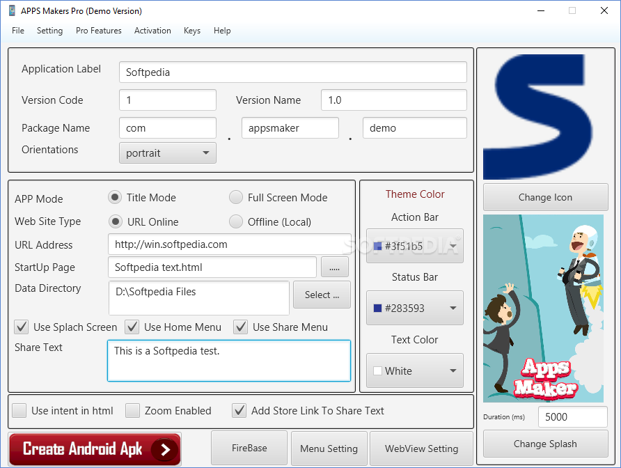Open Action Bar color dropdown #3f51b5

pos(415,246)
